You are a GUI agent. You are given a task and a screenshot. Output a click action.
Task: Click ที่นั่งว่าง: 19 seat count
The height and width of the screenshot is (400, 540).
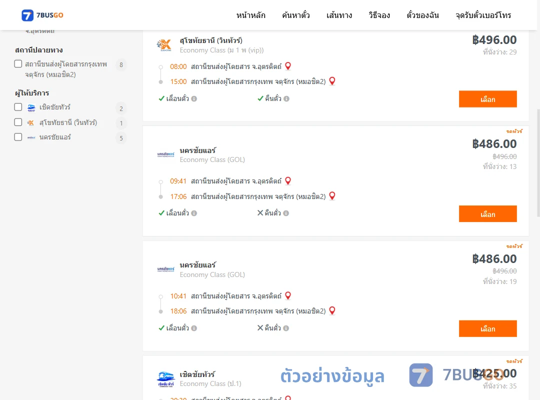coord(499,282)
